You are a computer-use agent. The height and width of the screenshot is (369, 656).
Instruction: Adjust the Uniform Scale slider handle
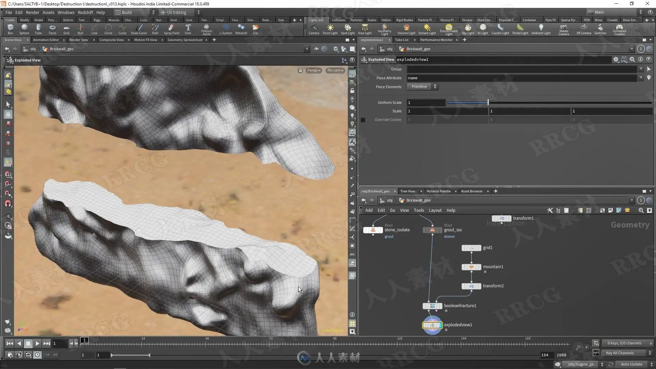(x=488, y=102)
